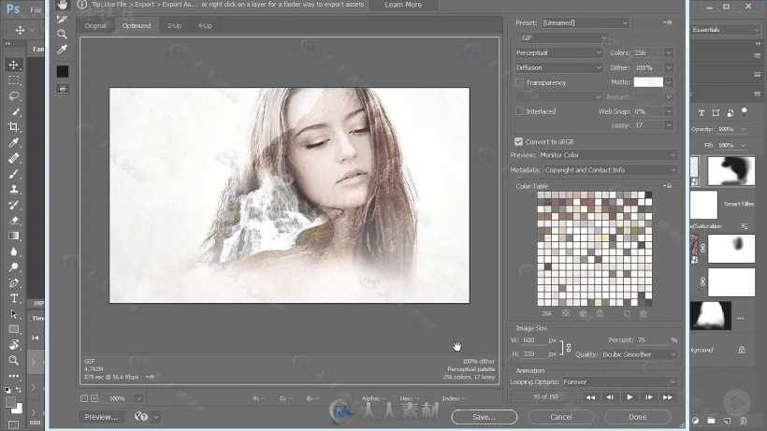This screenshot has width=767, height=431.
Task: Select the Rectangular Marquee tool
Action: (x=14, y=80)
